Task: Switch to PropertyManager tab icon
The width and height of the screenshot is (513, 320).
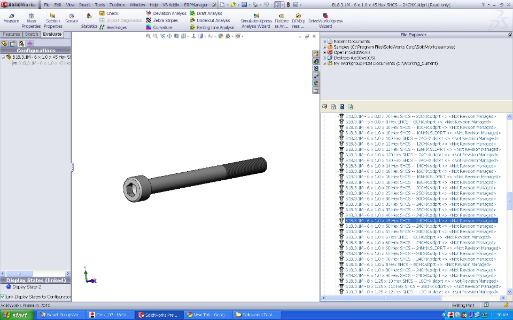Action: click(13, 43)
